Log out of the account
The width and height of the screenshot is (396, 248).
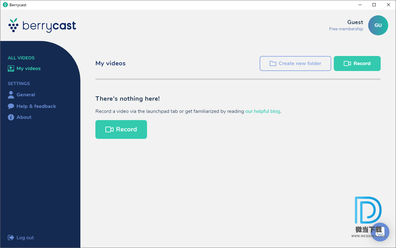pos(21,238)
